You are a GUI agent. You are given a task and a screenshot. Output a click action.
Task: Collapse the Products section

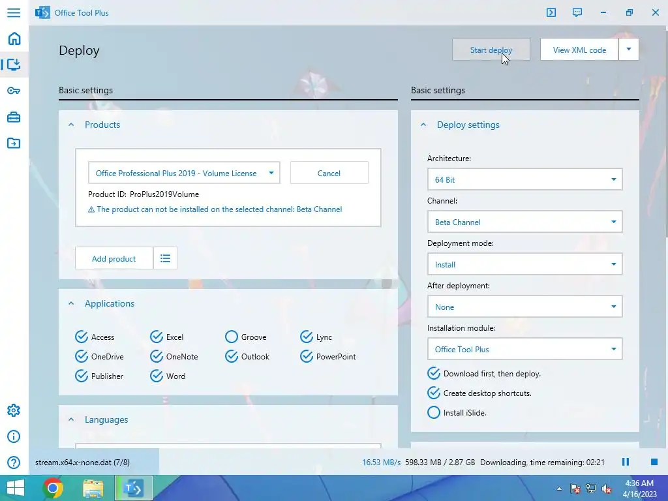tap(71, 125)
